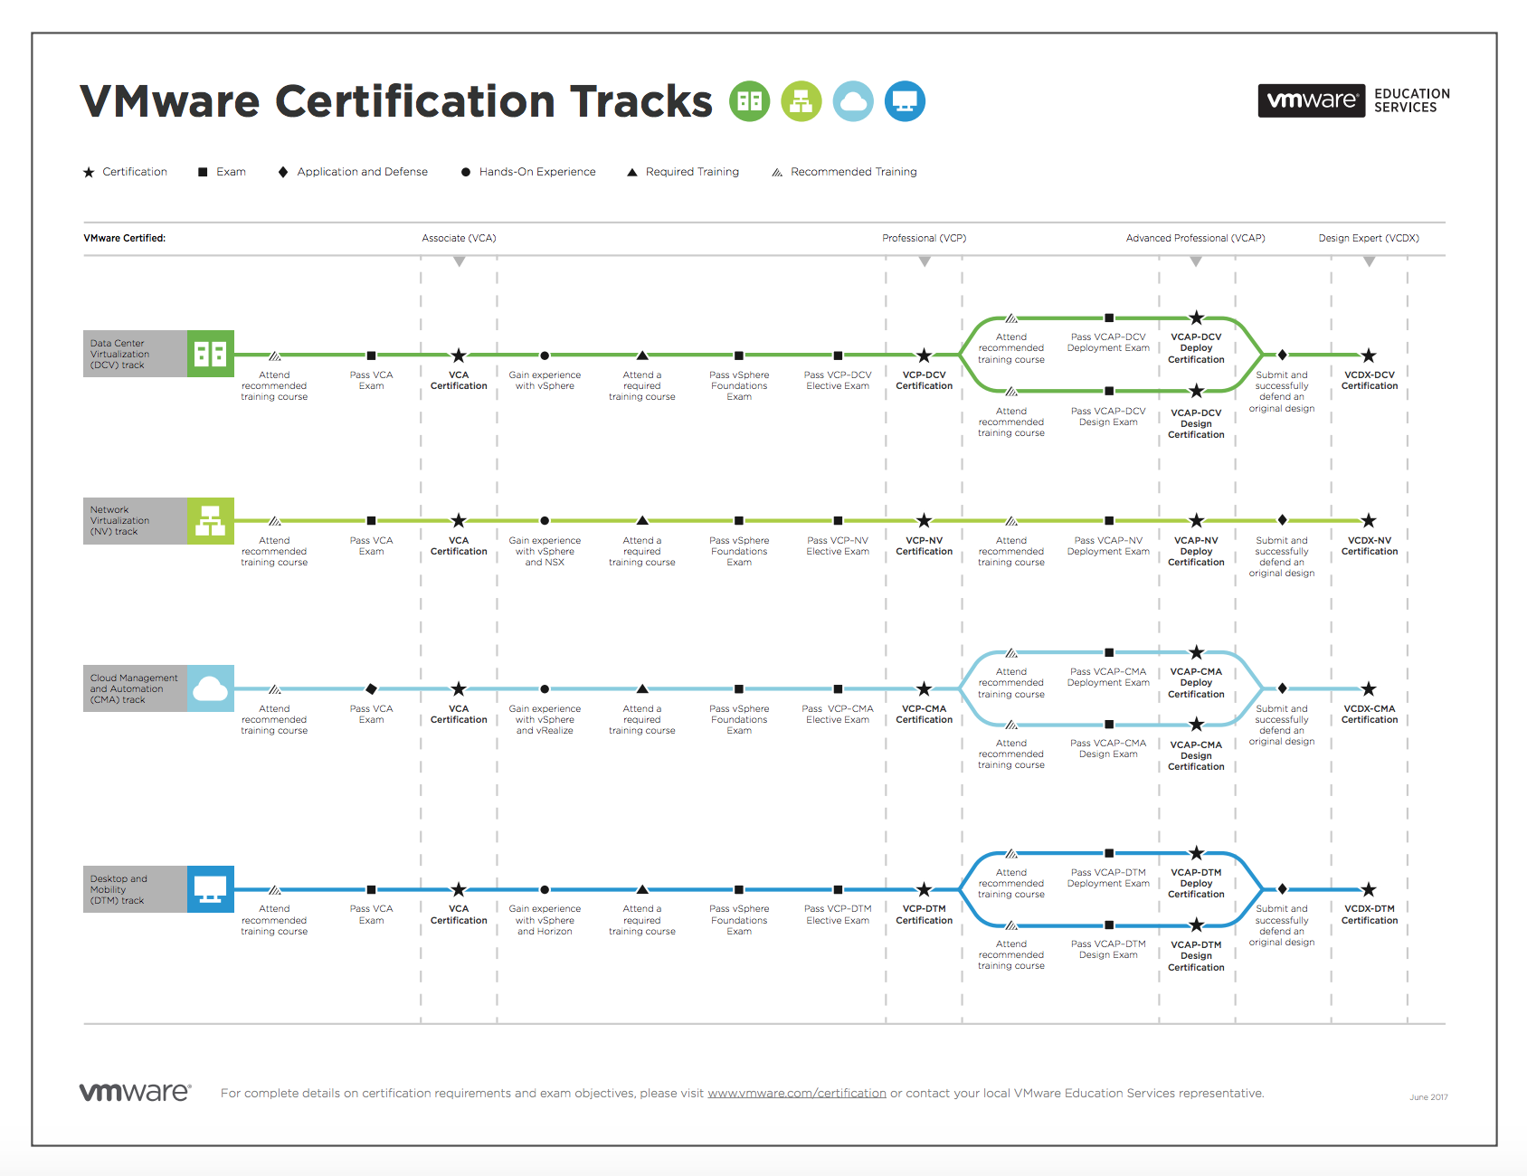Image resolution: width=1527 pixels, height=1176 pixels.
Task: Click the 'Hands-On Experience' legend label
Action: [537, 172]
